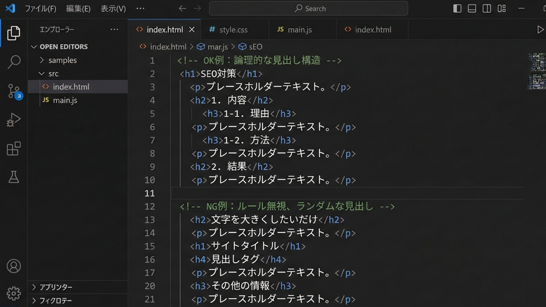Open the ファイル(F) menu
Viewport: 546px width, 307px height.
(40, 9)
